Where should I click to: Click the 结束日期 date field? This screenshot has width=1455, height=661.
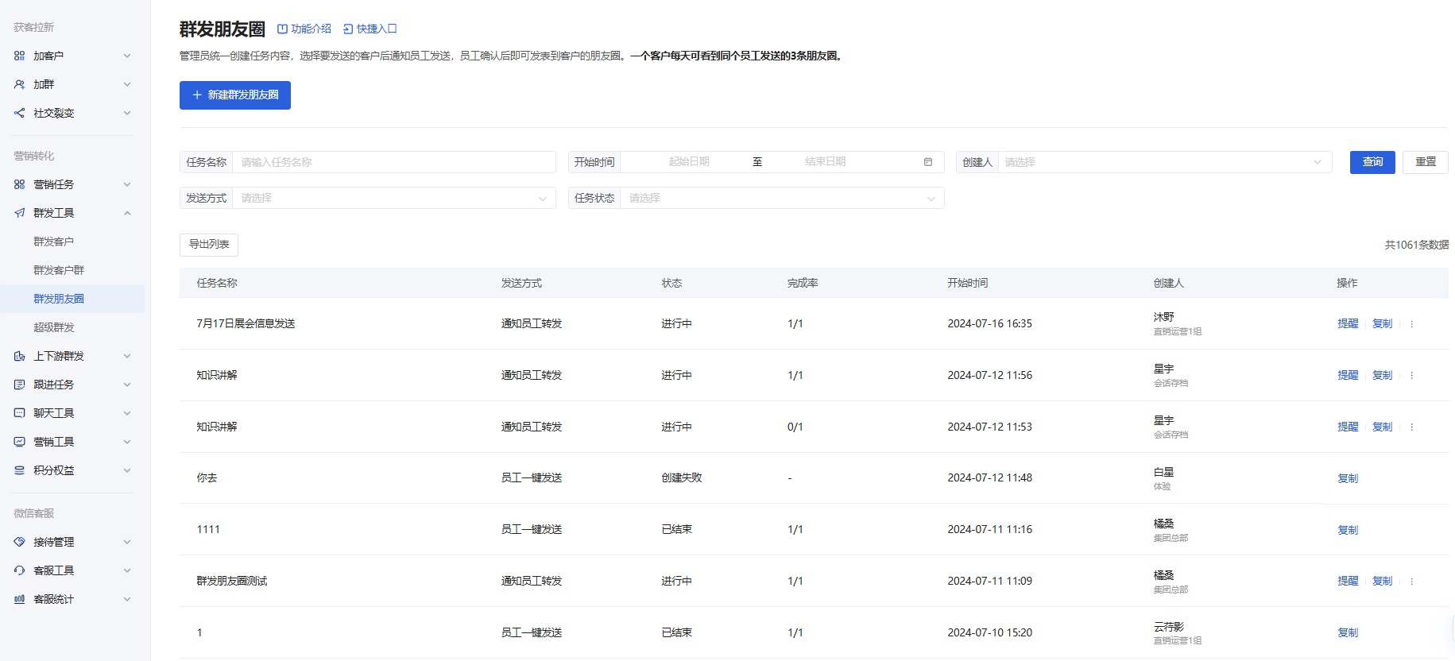click(825, 162)
